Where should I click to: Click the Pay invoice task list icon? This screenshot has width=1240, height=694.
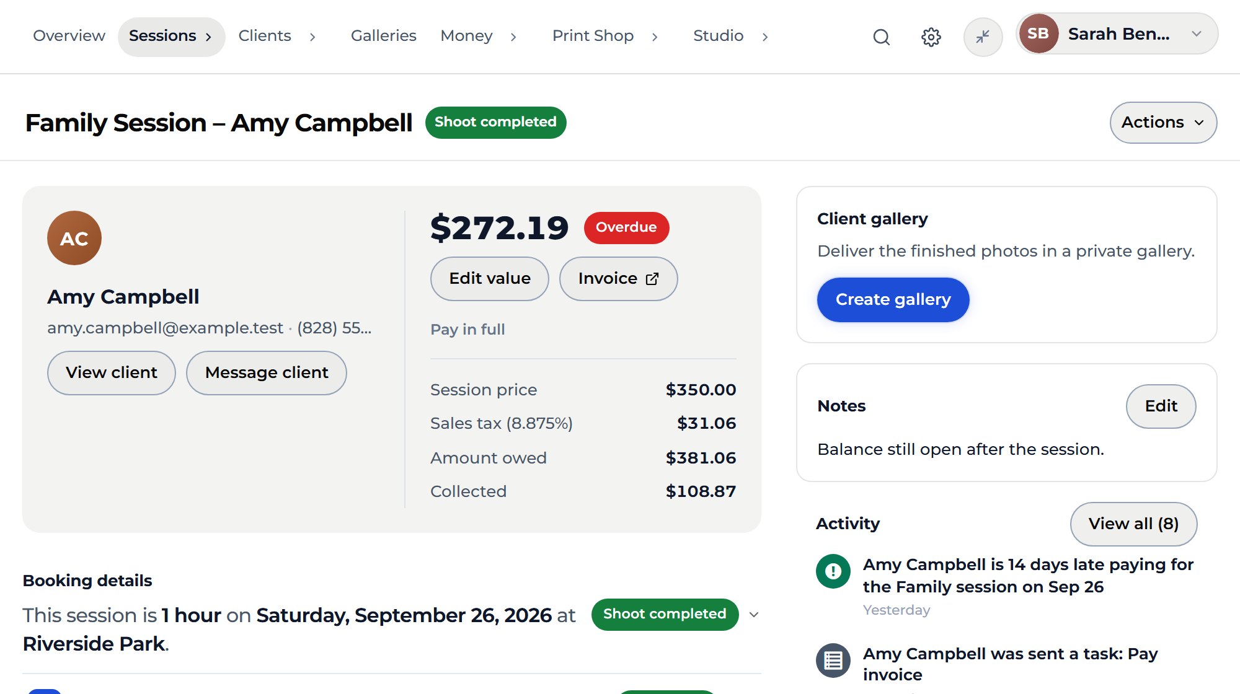pos(833,661)
